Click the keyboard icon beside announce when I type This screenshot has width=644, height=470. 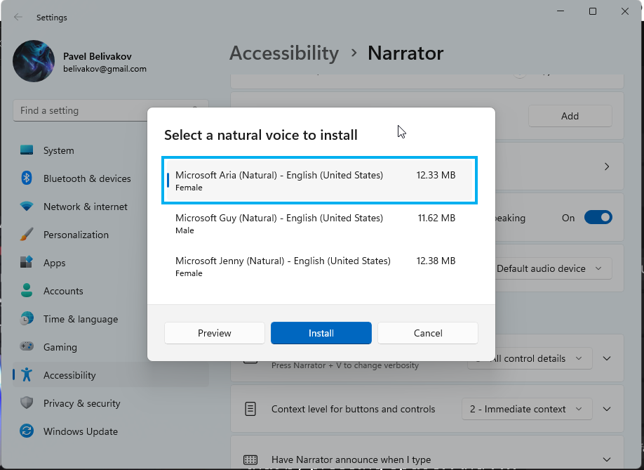point(250,459)
